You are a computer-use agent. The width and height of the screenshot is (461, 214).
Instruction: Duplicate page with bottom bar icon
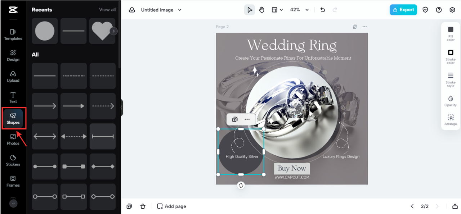coord(129,206)
